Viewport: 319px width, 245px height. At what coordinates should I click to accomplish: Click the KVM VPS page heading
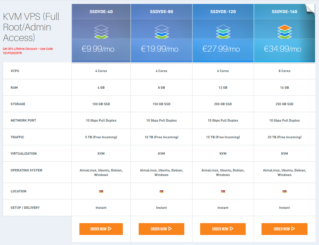[x=31, y=27]
